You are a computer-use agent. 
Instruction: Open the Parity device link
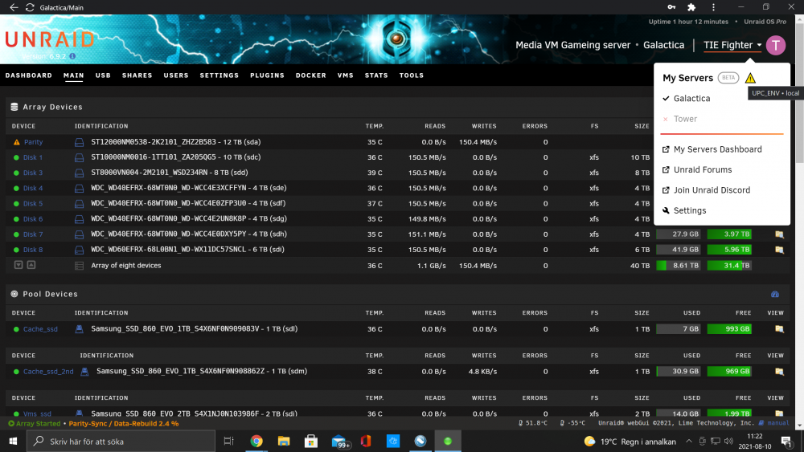[x=33, y=142]
